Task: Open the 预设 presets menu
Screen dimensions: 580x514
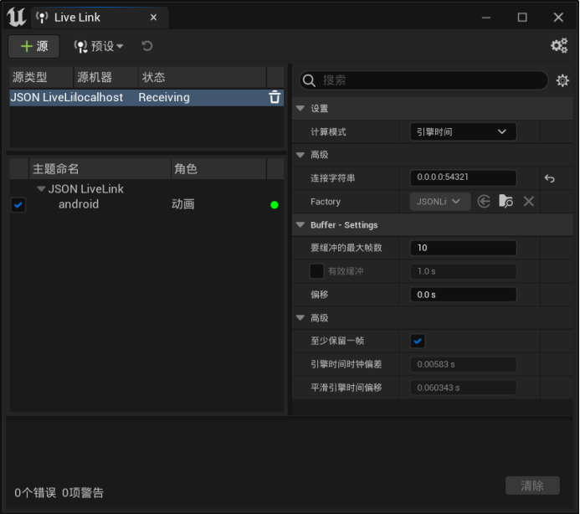Action: 99,46
